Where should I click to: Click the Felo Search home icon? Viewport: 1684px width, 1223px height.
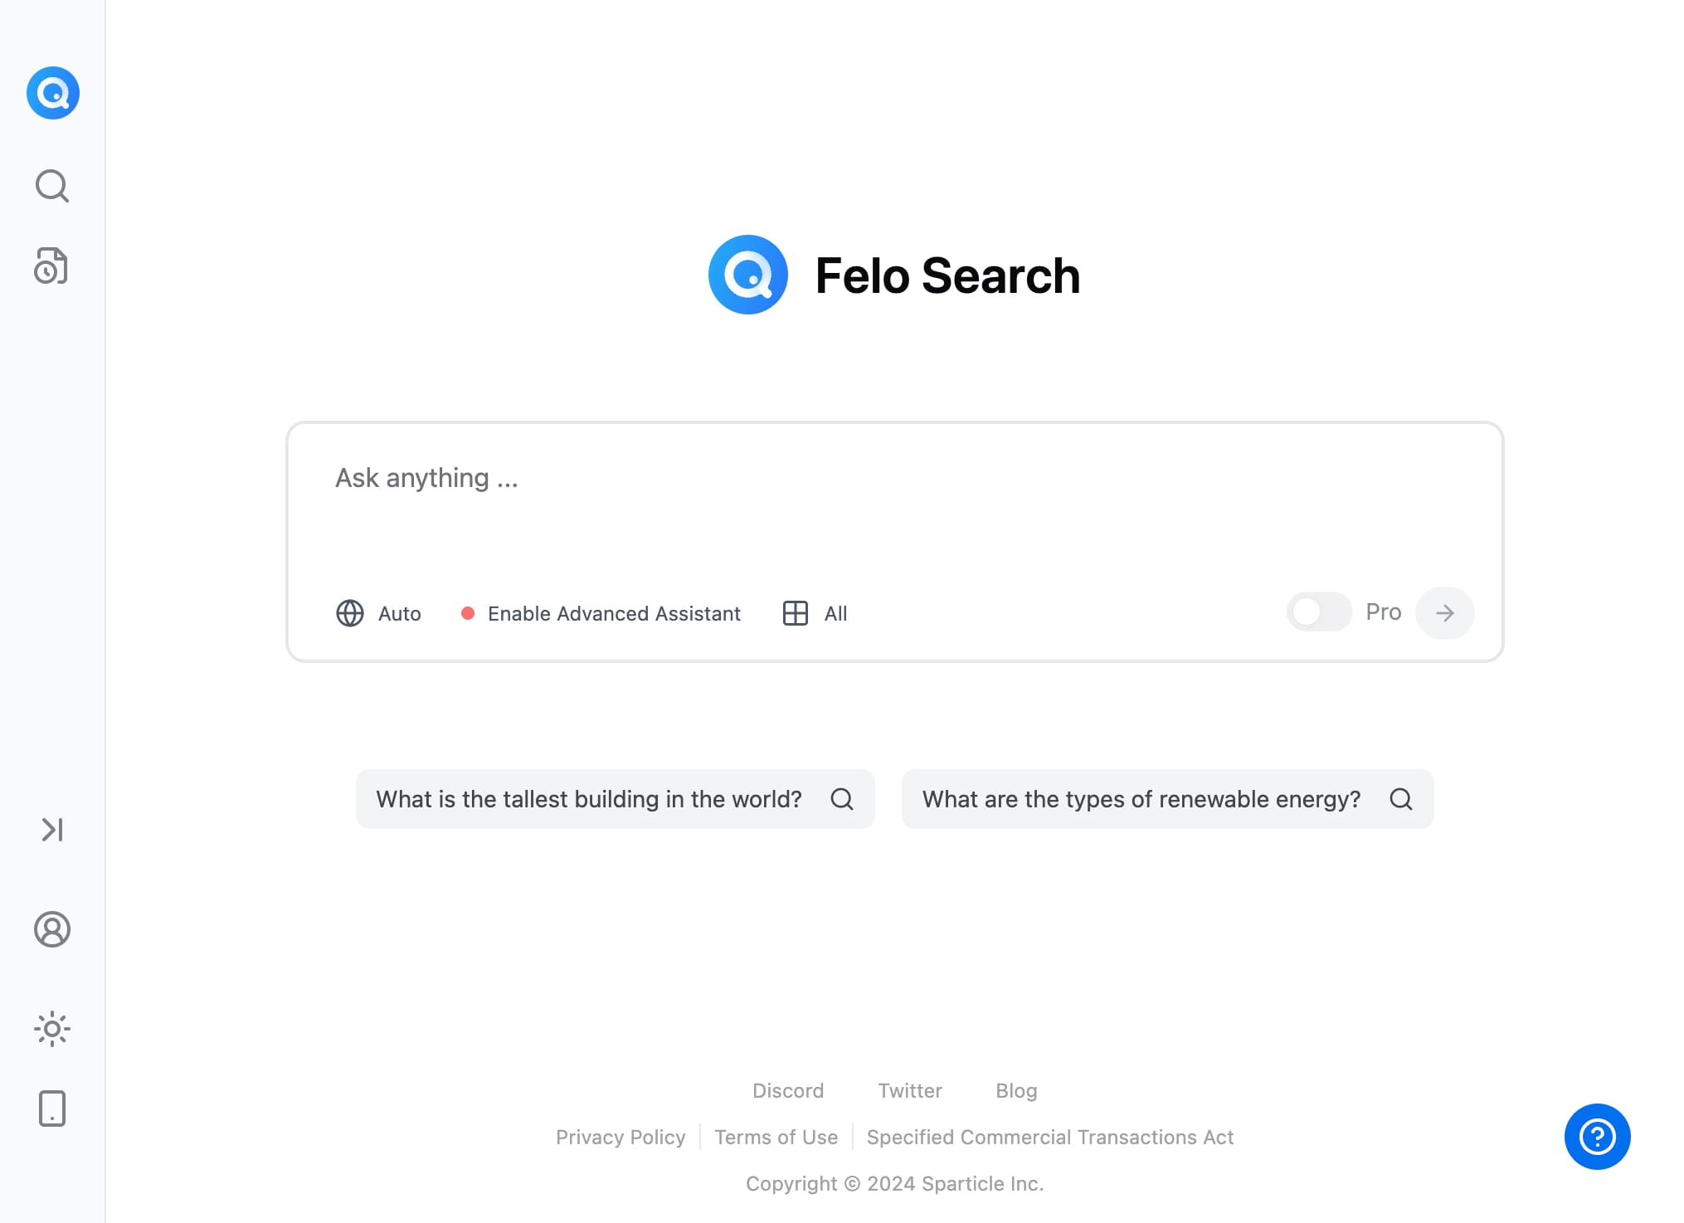tap(52, 91)
